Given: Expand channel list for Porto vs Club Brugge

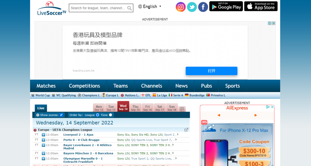Looking at the screenshot, I should [x=176, y=140].
